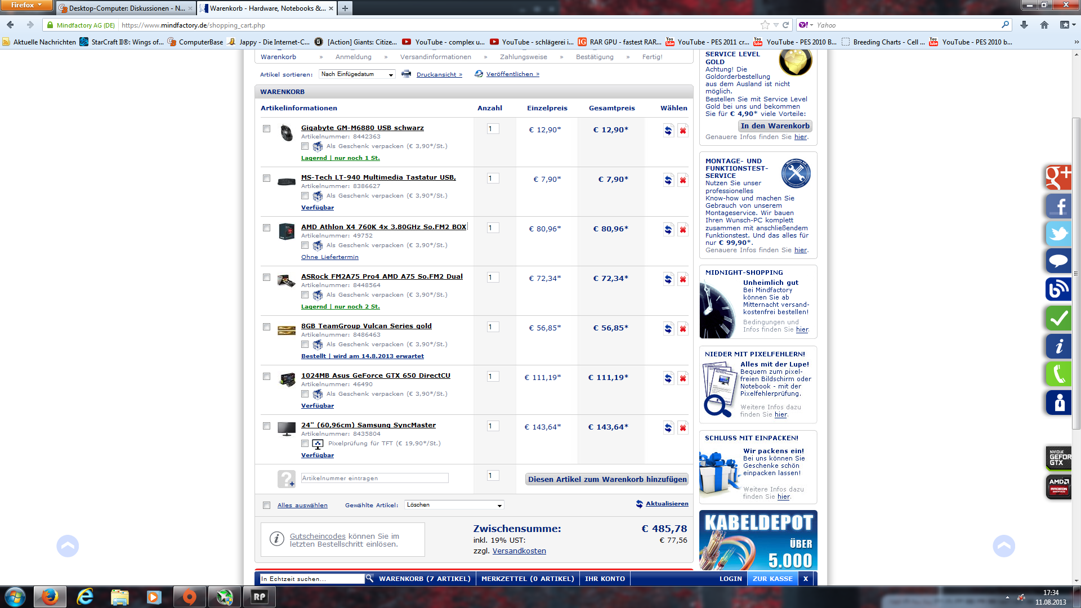Open MERKZETTEL (0 ARTIKEL) in bottom bar

pyautogui.click(x=528, y=579)
